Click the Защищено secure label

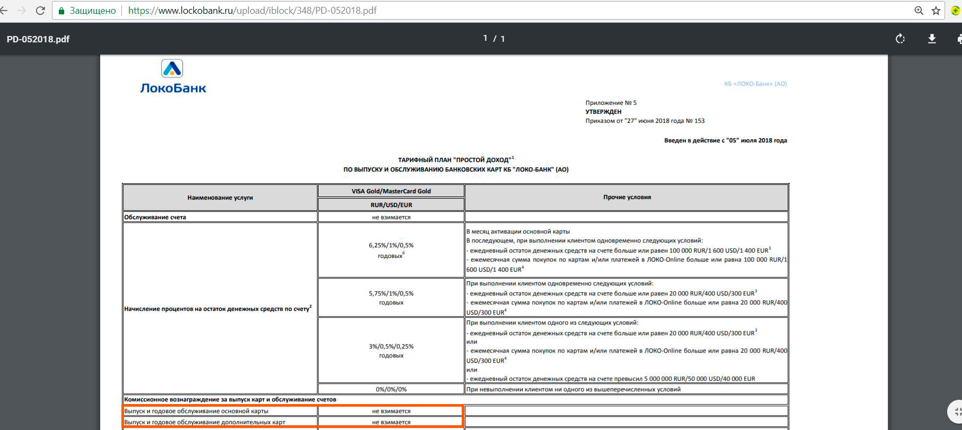(93, 11)
